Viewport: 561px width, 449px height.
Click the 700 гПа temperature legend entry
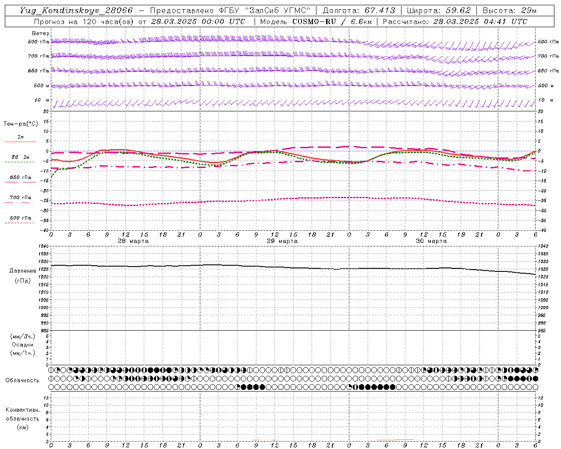pyautogui.click(x=20, y=198)
